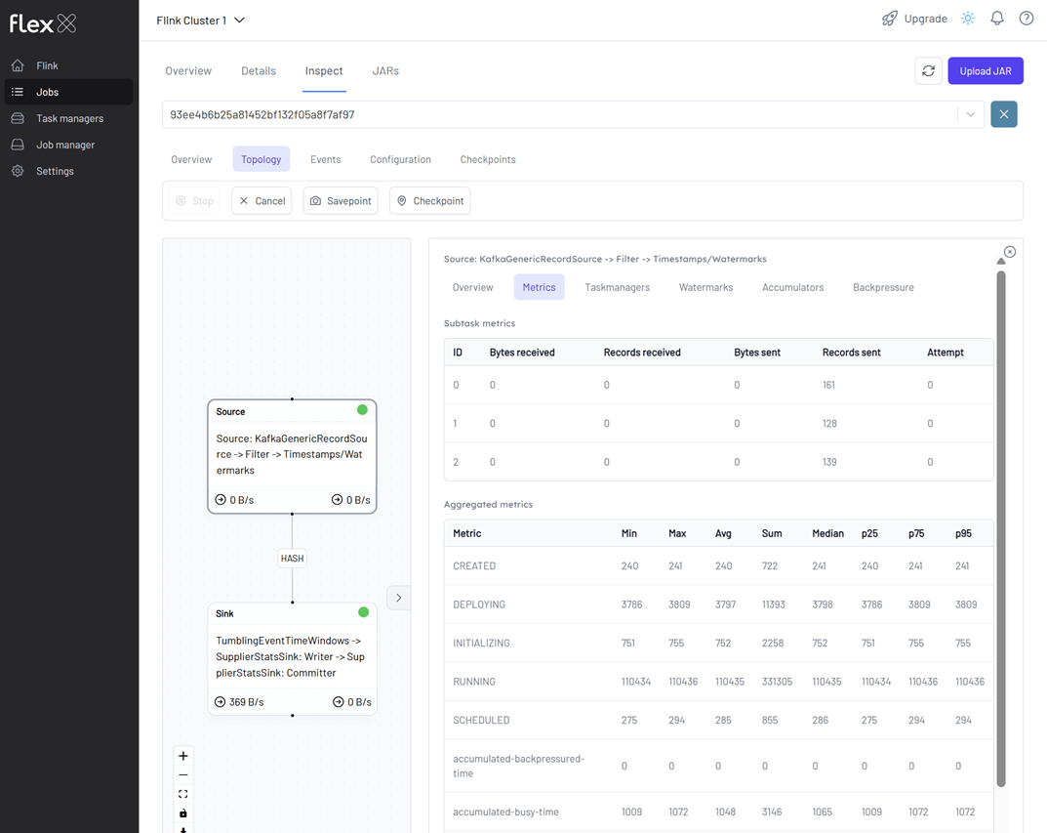This screenshot has width=1047, height=833.
Task: Open the Configuration sub-tab
Action: click(x=401, y=159)
